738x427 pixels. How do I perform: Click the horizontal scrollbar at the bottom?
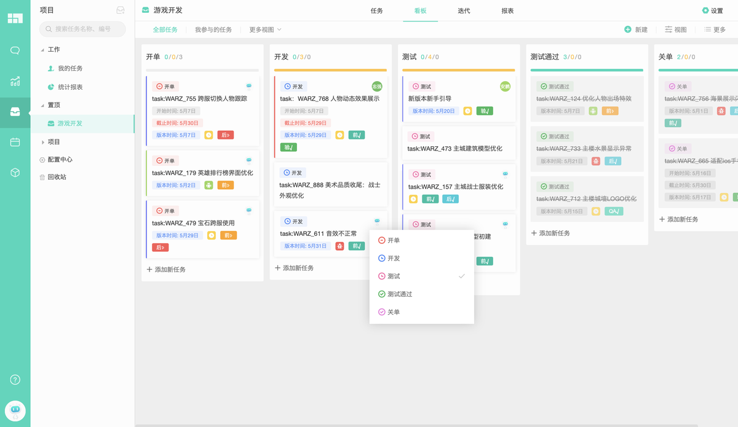point(430,425)
